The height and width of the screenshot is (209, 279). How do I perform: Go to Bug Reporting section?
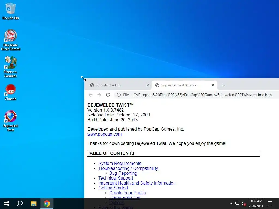[123, 173]
